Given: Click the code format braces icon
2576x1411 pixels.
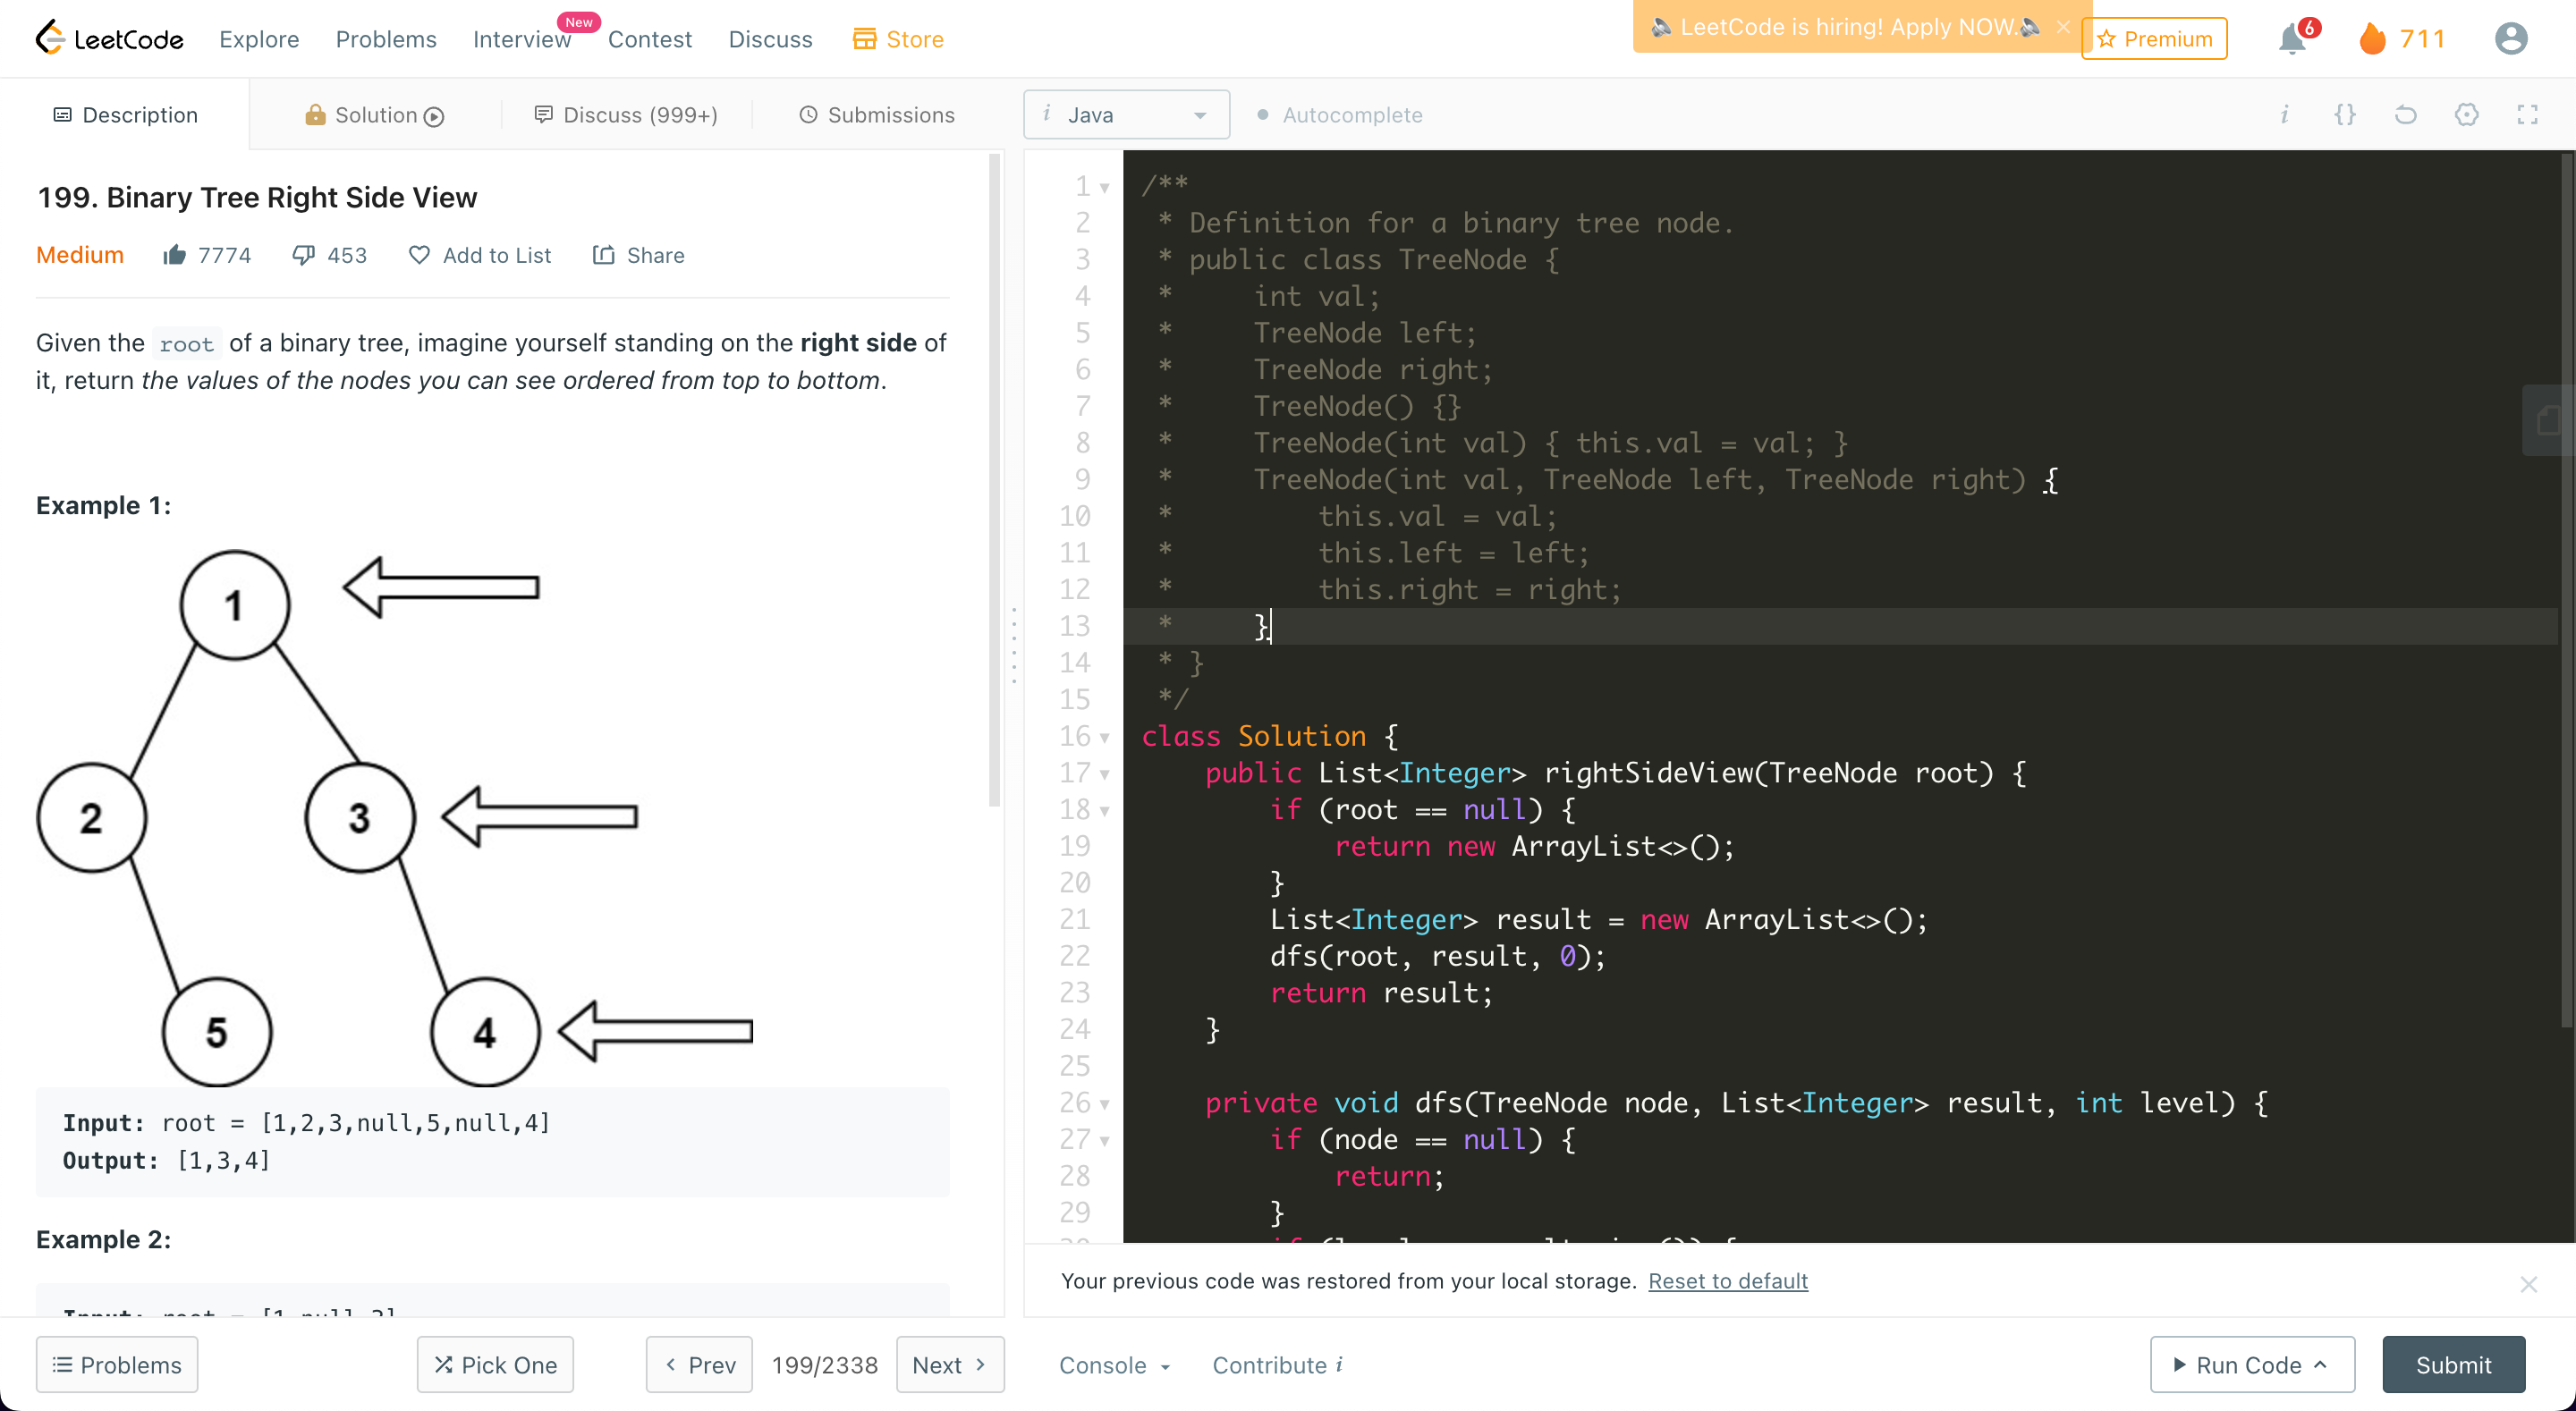Looking at the screenshot, I should 2344,115.
